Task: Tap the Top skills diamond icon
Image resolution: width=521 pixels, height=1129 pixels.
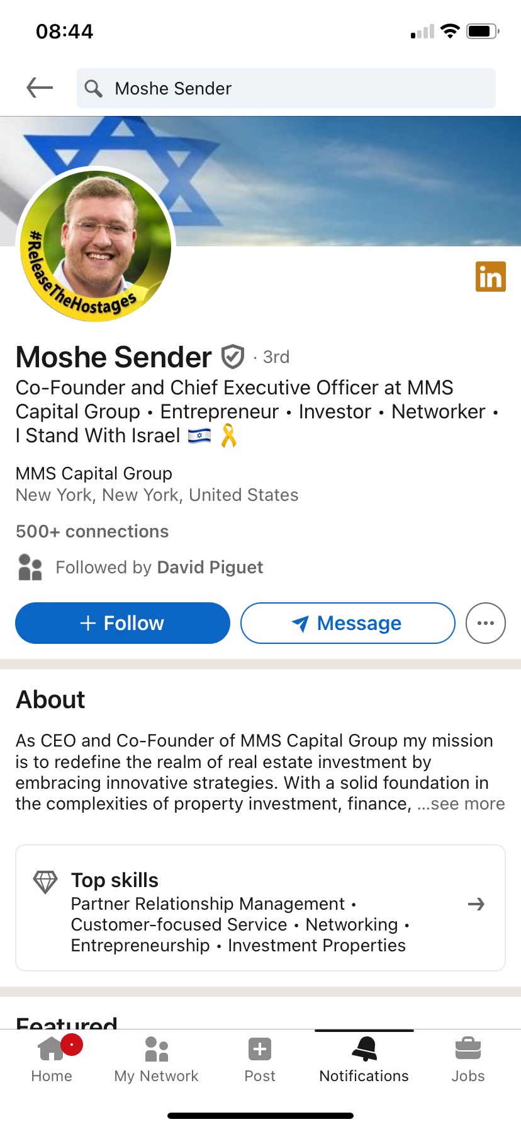Action: click(x=45, y=881)
